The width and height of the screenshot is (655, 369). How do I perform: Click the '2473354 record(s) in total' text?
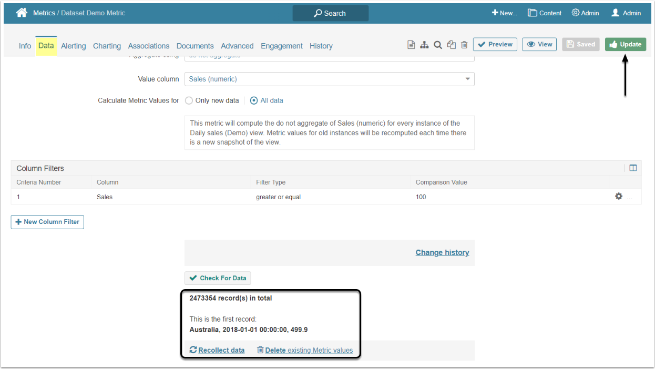pyautogui.click(x=231, y=298)
